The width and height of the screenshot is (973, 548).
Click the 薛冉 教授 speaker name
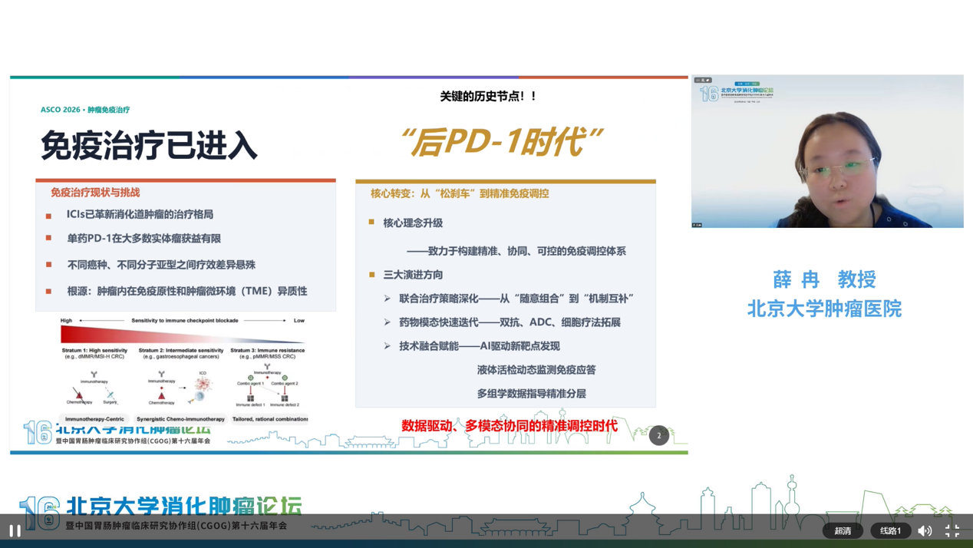pyautogui.click(x=824, y=279)
